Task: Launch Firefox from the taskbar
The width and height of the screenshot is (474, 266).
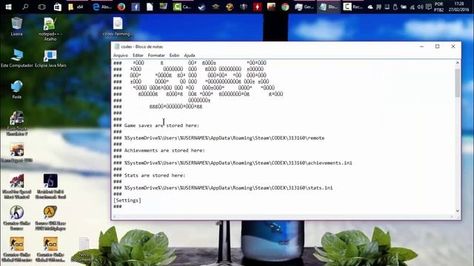Action: (121, 7)
